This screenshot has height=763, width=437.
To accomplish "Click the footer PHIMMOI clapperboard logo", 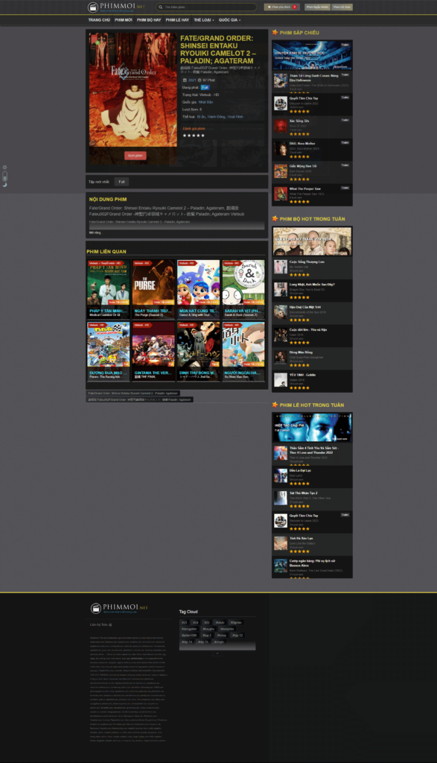I will click(96, 608).
